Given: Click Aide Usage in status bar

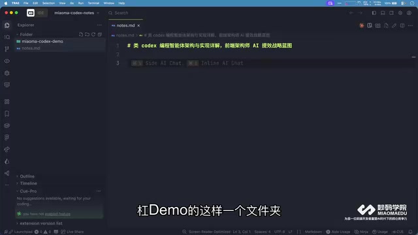Looking at the screenshot, I should (x=338, y=232).
